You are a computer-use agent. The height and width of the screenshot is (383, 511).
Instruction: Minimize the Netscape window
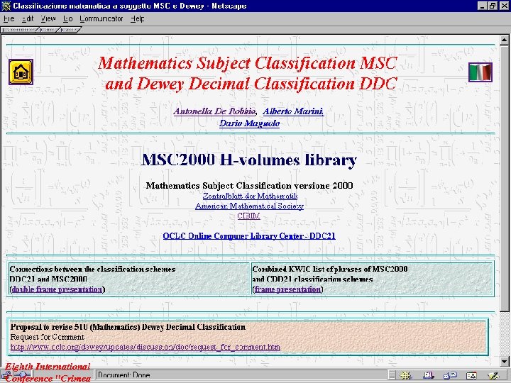483,6
